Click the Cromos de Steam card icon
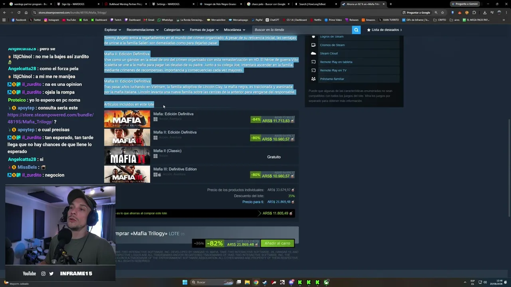This screenshot has width=511, height=287. click(x=313, y=45)
